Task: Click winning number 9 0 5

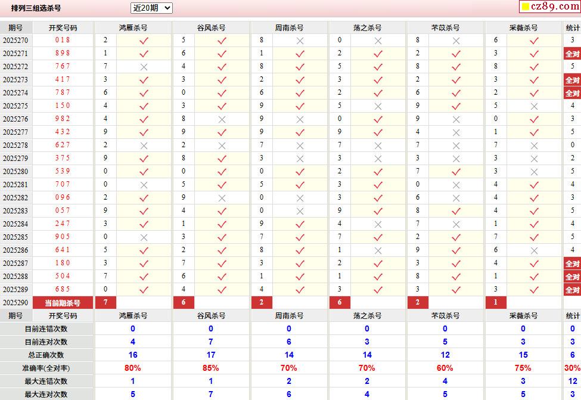Action: pyautogui.click(x=63, y=237)
